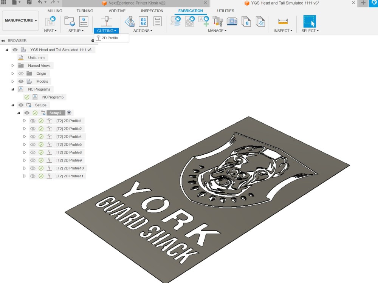Open the Template Library icon
This screenshot has width=378, height=283.
coord(260,21)
